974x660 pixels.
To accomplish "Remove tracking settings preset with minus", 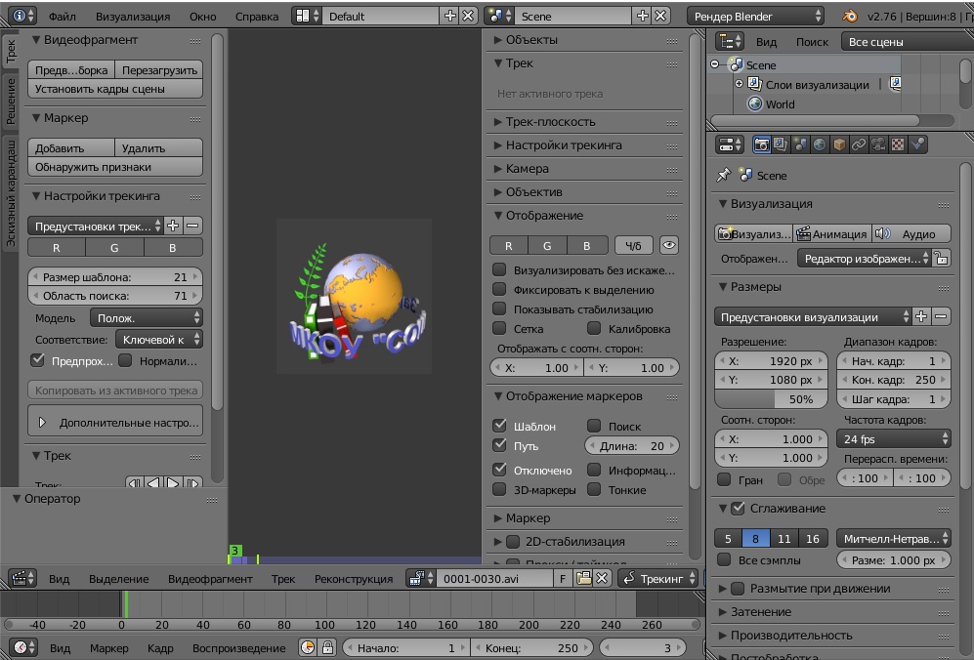I will pos(192,226).
